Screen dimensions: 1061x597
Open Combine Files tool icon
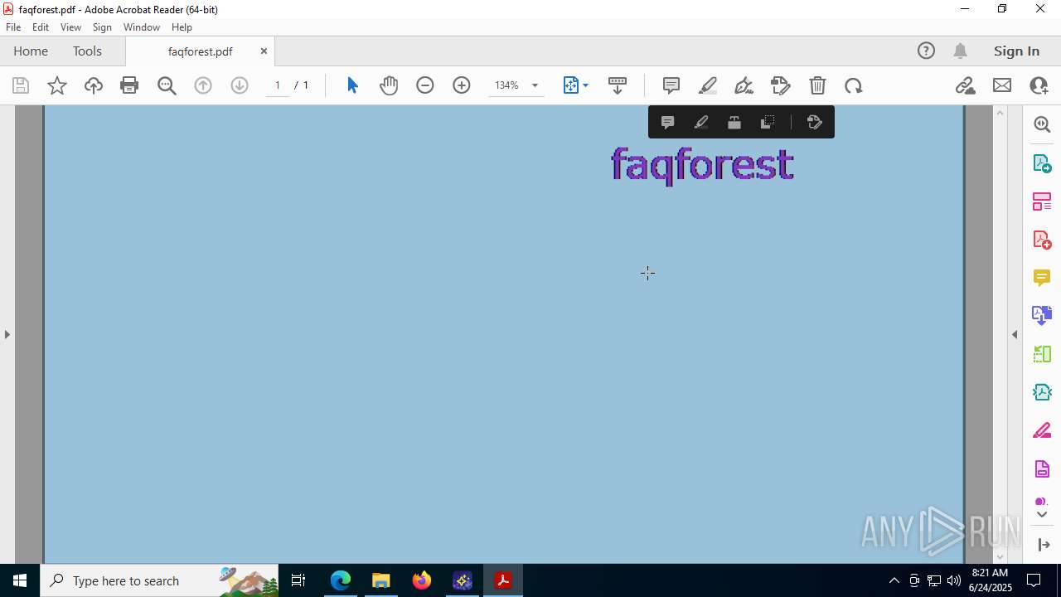(1042, 315)
